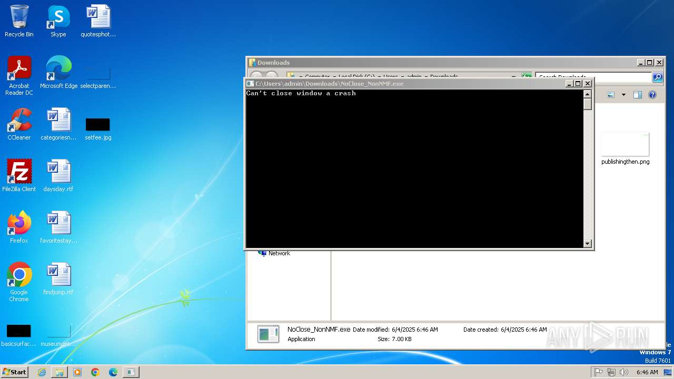Open Explorer help button
The height and width of the screenshot is (379, 674).
pyautogui.click(x=652, y=95)
